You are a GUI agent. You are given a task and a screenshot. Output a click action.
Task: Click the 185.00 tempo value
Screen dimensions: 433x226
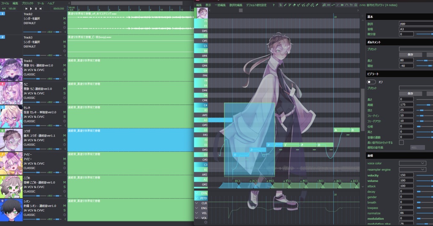click(12, 8)
